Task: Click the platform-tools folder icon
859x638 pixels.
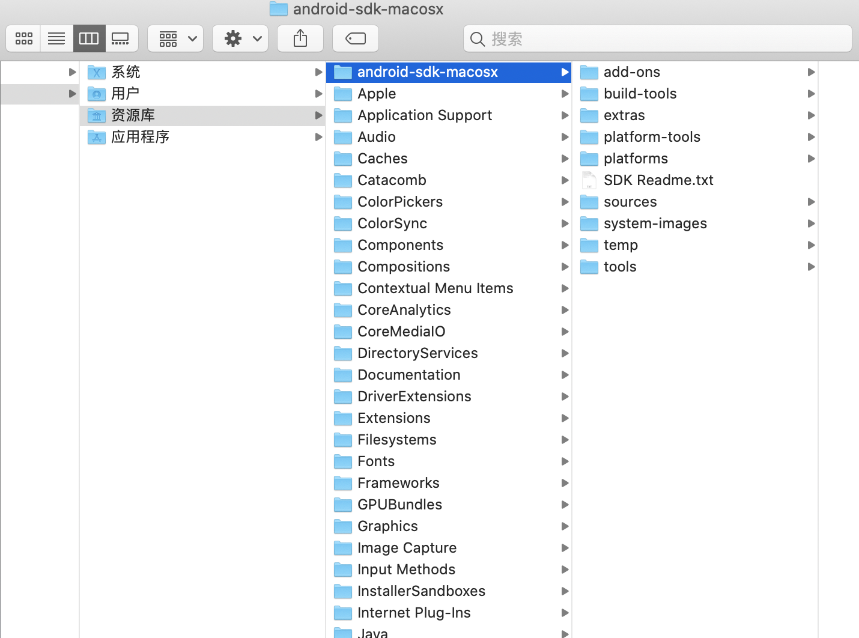Action: pos(589,138)
